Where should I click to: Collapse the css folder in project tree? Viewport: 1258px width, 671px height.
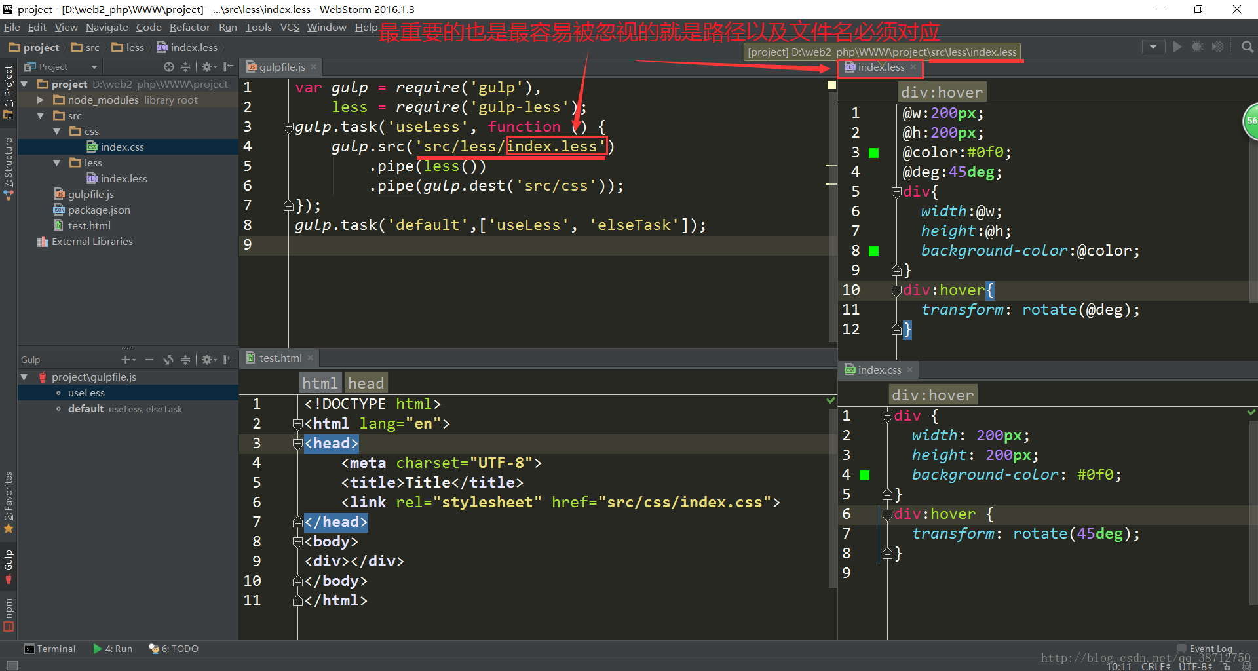tap(57, 131)
